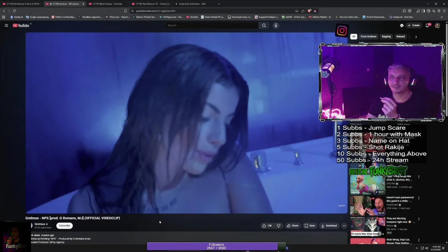Open the YouTube hamburger guide menu
The image size is (448, 252).
click(x=6, y=25)
